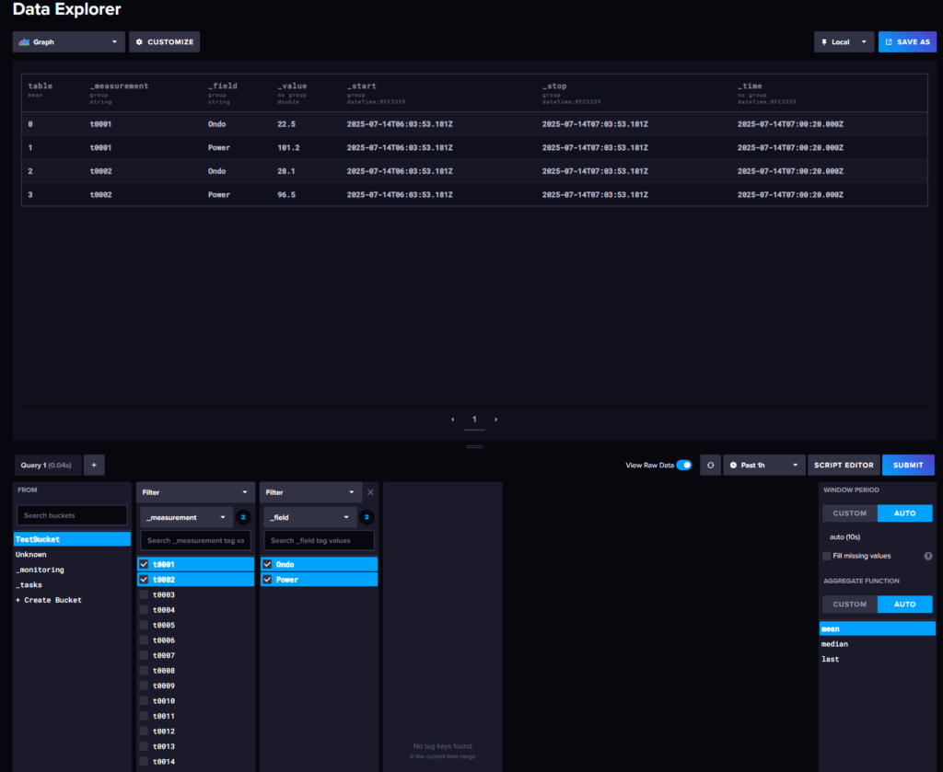The image size is (943, 772).
Task: Click the Search _field tag values field
Action: [319, 540]
